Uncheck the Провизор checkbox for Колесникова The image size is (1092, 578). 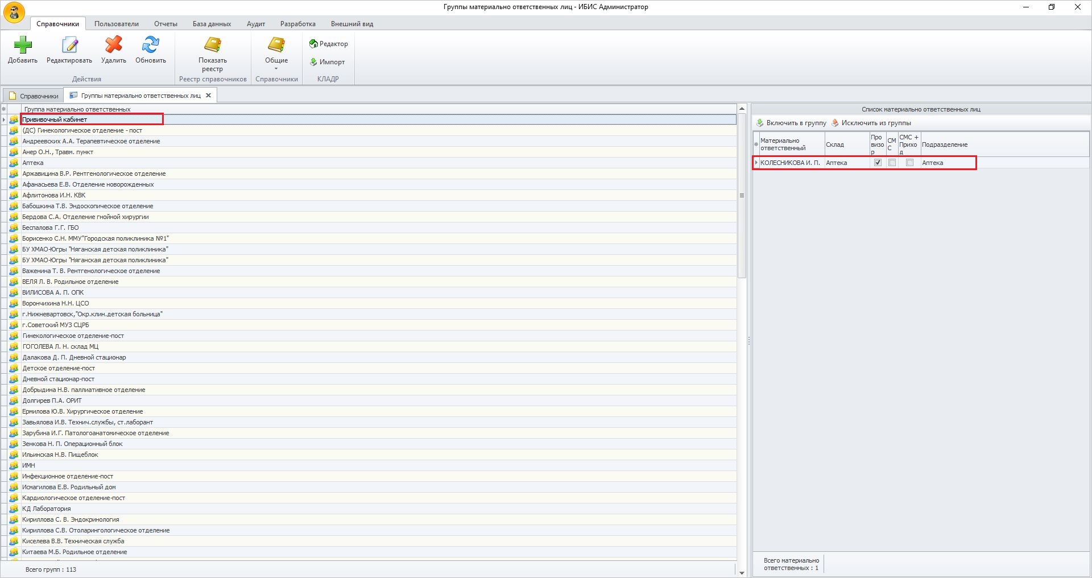(x=878, y=163)
